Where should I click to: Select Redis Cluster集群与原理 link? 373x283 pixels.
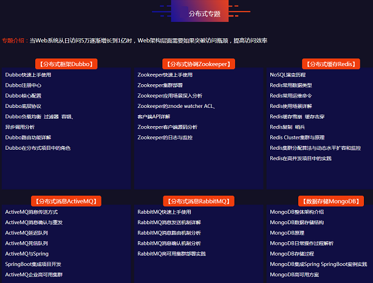coord(306,138)
